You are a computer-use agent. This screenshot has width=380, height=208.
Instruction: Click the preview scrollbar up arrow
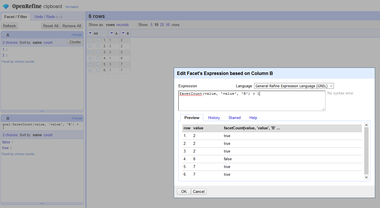pos(366,125)
